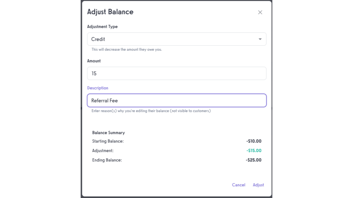Click inside the Referral Fee description field
353x198 pixels.
coord(177,100)
